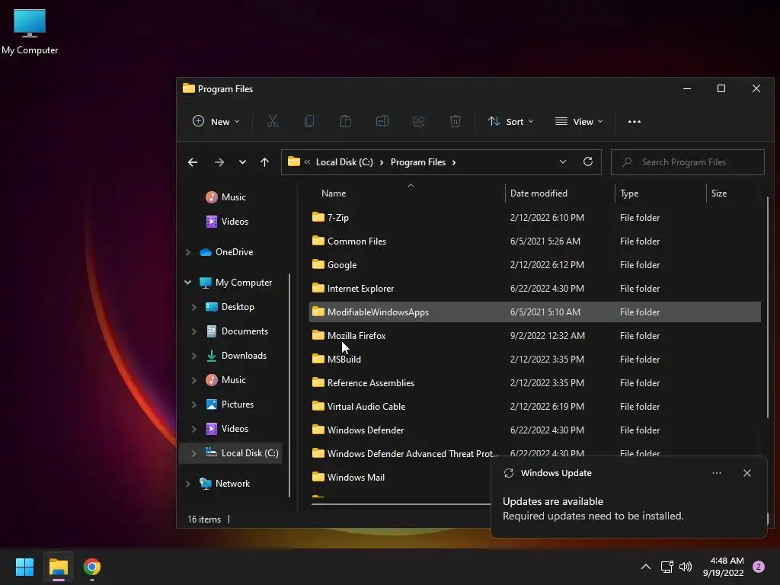Click the file list horizontal scrollbar
780x585 pixels.
click(x=401, y=504)
